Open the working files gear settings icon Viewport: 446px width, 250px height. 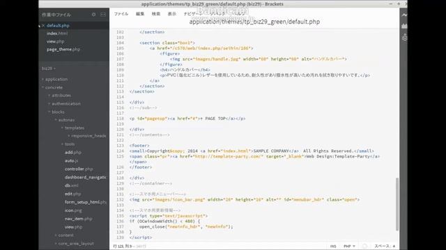[x=93, y=14]
